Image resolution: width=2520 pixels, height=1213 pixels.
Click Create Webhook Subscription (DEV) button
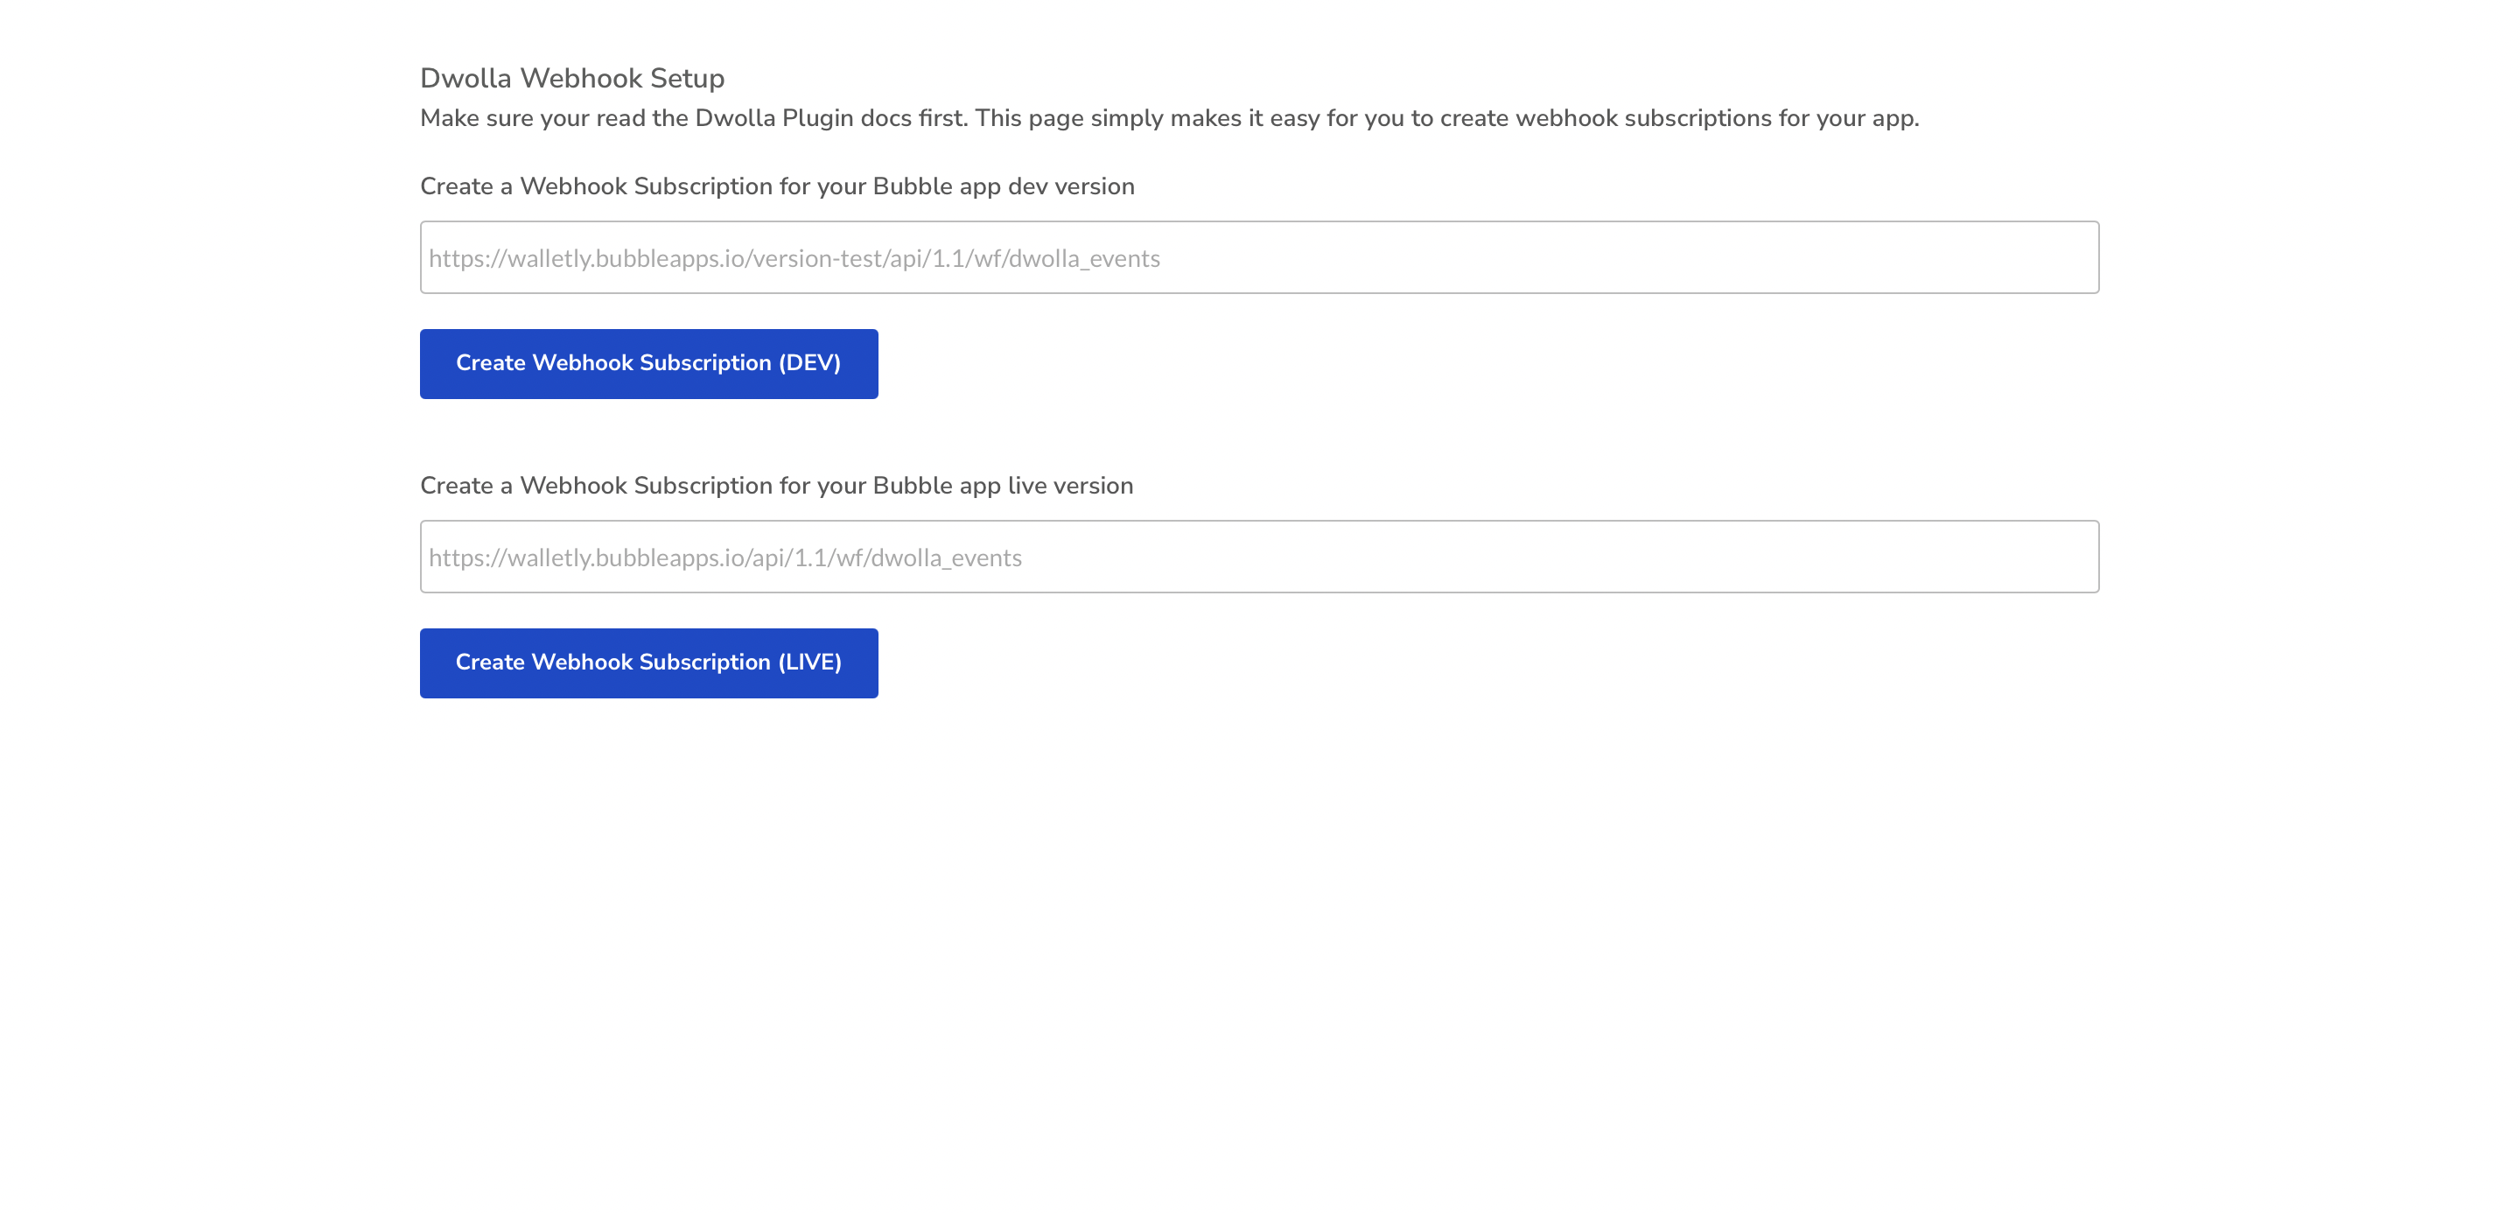click(x=647, y=364)
